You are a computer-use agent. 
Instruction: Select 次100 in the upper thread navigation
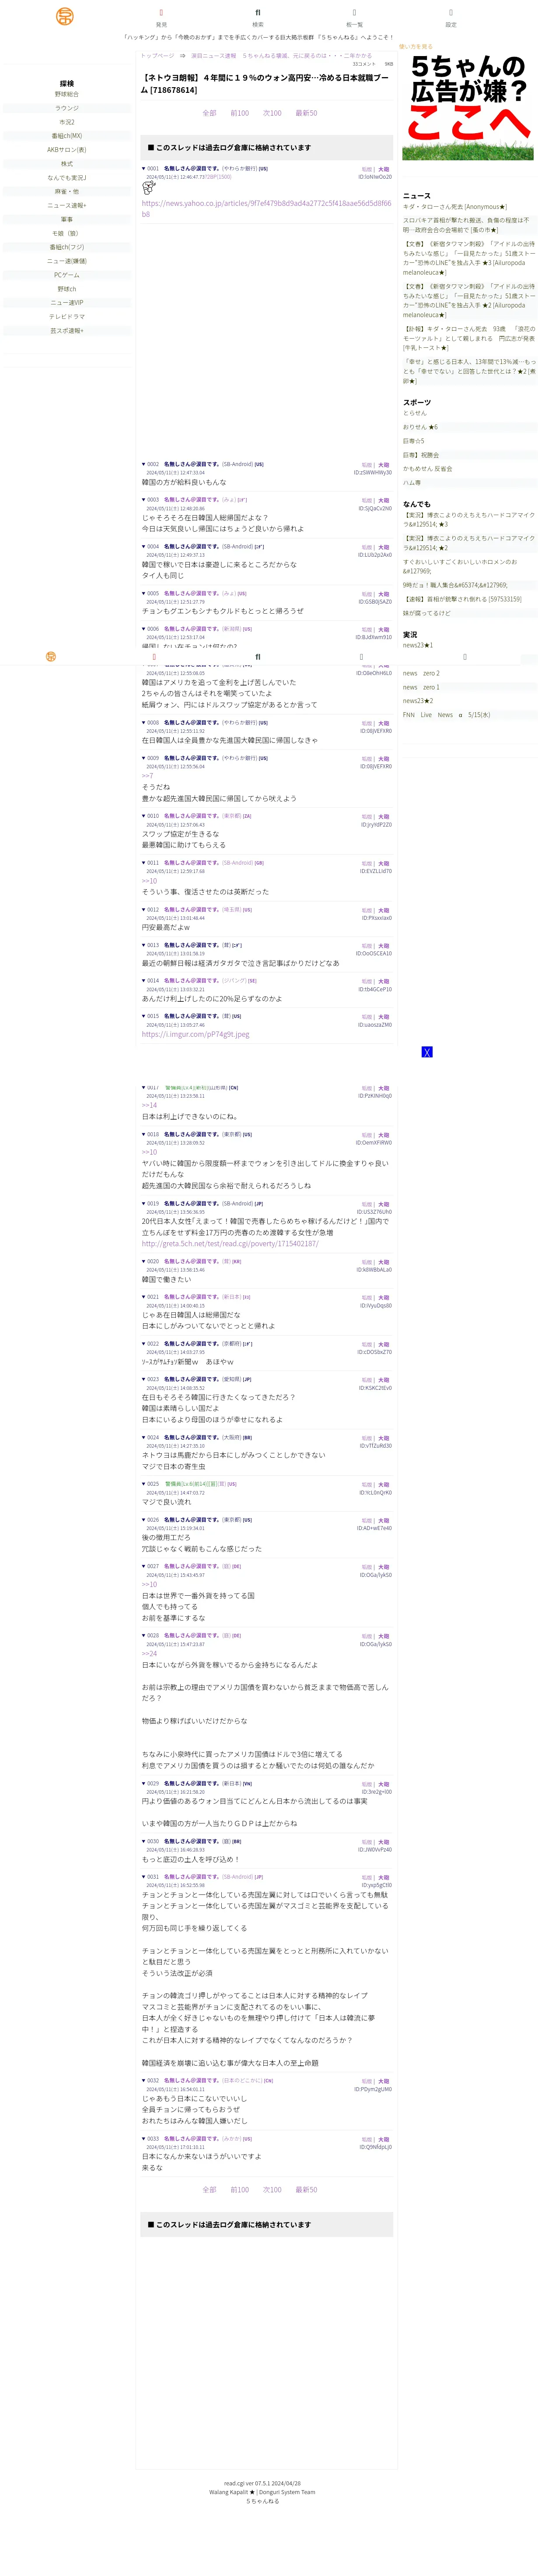tap(272, 113)
